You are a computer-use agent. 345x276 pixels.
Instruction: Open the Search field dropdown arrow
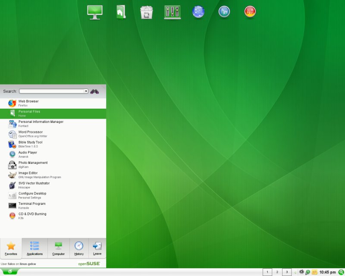pos(86,91)
